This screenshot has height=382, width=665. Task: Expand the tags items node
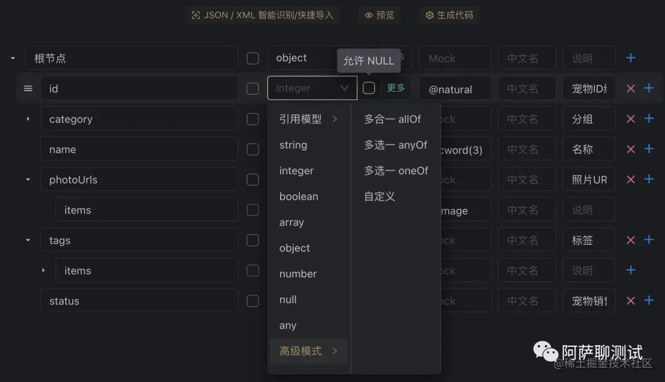(x=43, y=269)
